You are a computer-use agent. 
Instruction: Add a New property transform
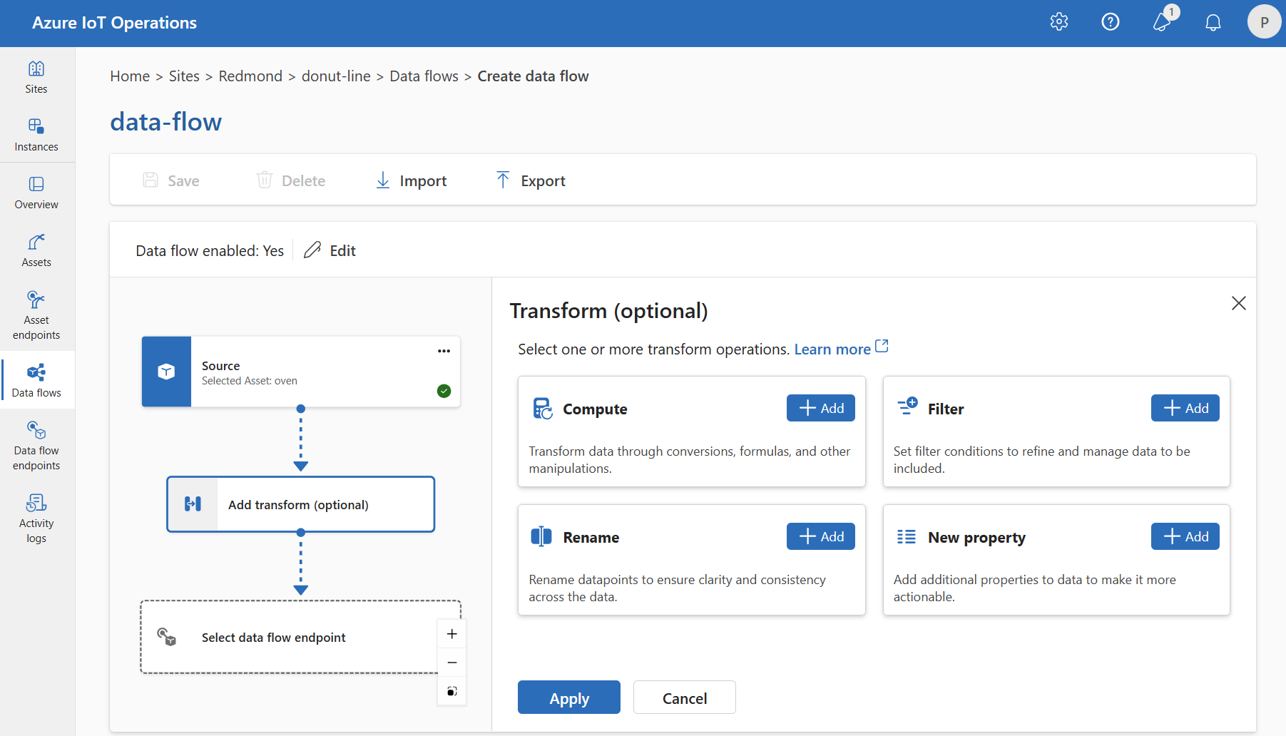tap(1185, 536)
